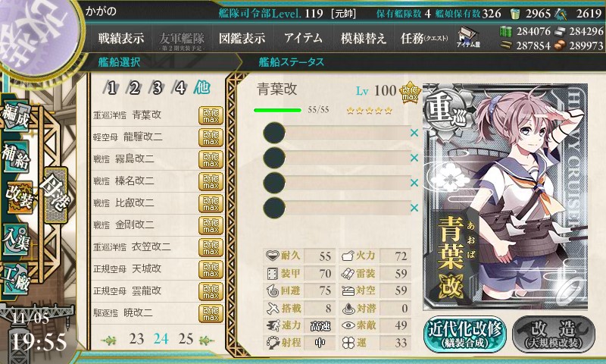Viewport: 606px width, 364px height.
Task: Open the 改装 (Remodel) side menu icon
Action: tap(18, 197)
